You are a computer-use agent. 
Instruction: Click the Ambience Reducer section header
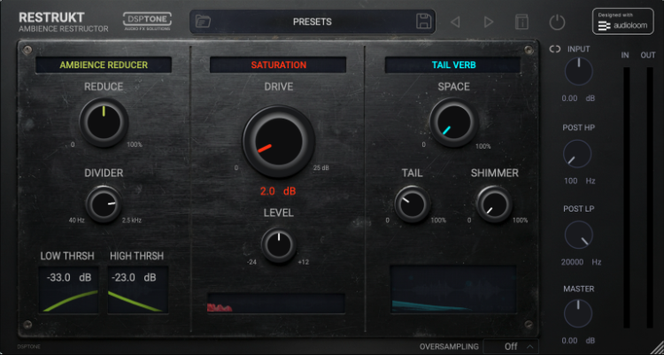point(104,65)
